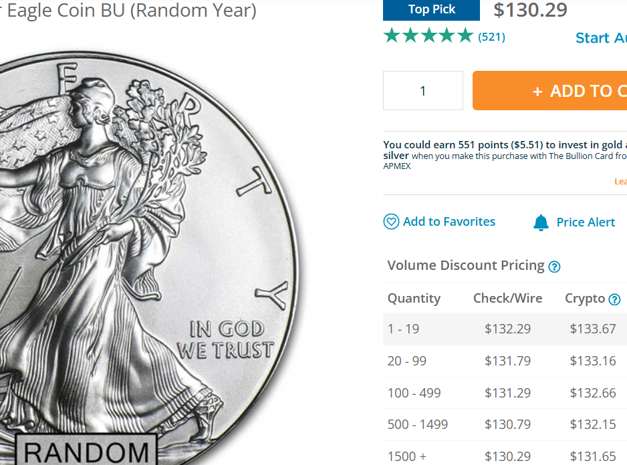
Task: Open the Volume Discount Pricing help icon
Action: (x=554, y=267)
